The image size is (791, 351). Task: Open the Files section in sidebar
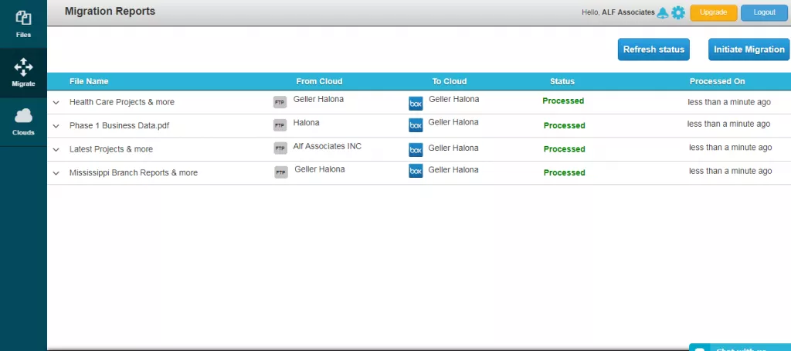coord(23,23)
